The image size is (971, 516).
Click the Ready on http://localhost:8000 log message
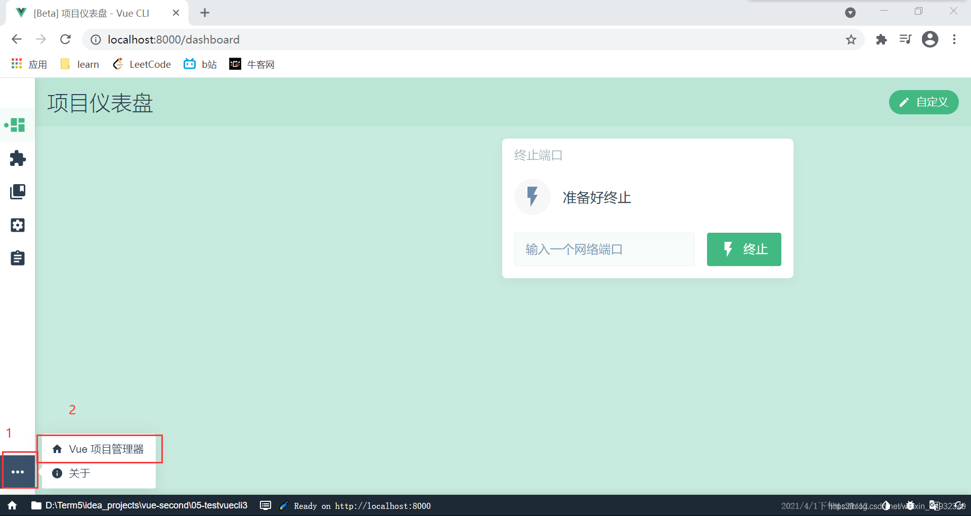tap(362, 506)
